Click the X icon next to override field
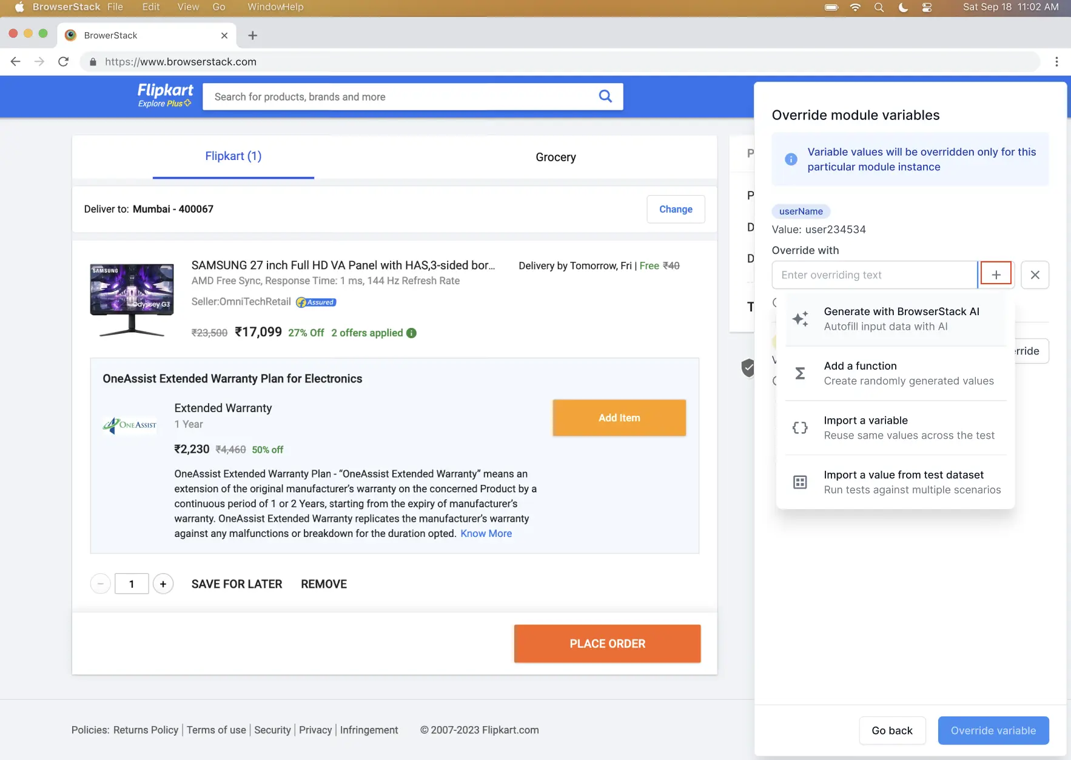 (1035, 275)
